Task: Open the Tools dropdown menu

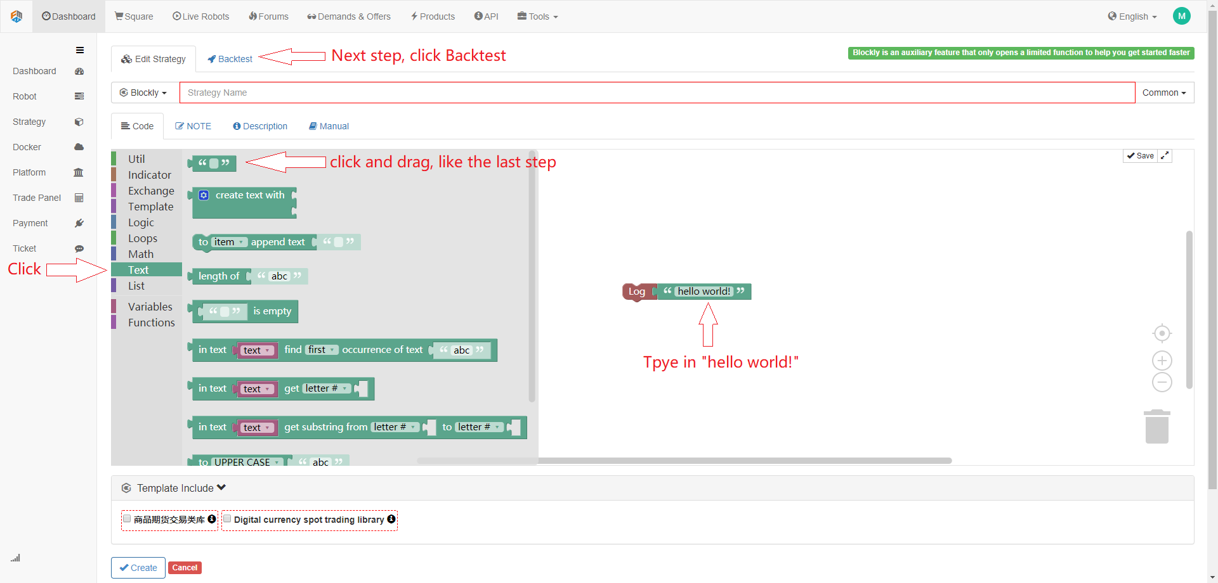Action: (537, 16)
